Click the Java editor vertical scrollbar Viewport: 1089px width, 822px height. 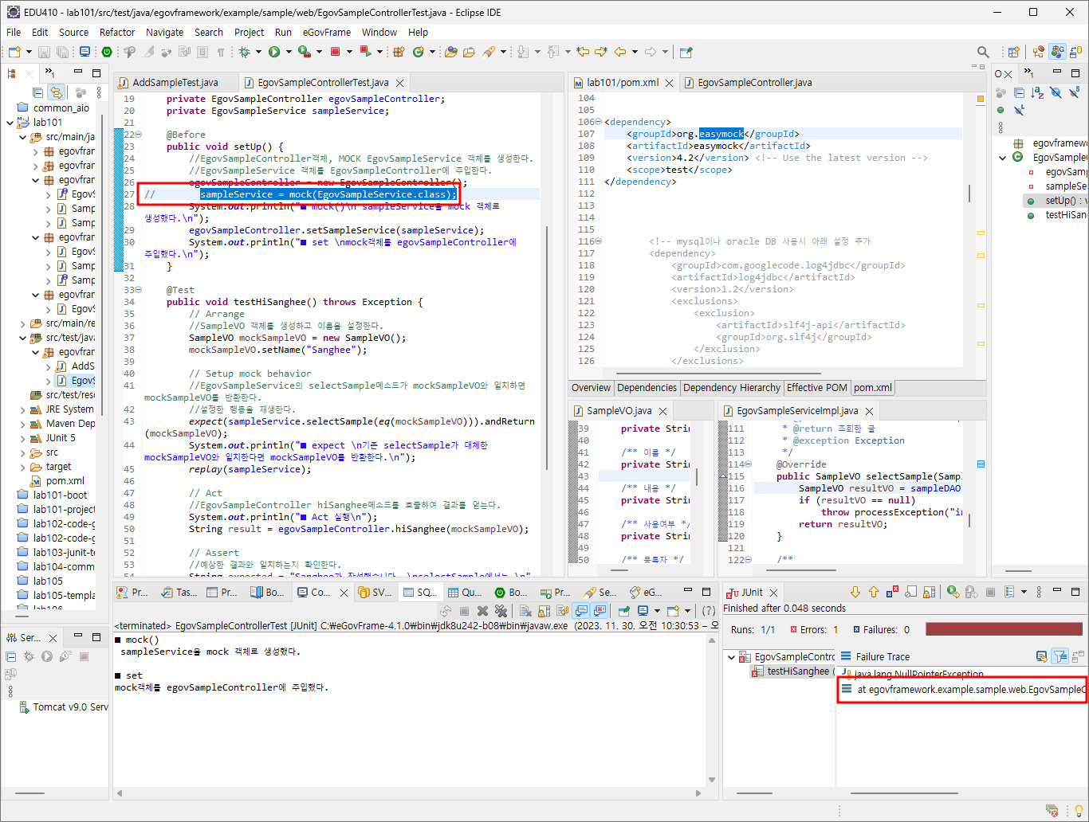click(x=547, y=347)
